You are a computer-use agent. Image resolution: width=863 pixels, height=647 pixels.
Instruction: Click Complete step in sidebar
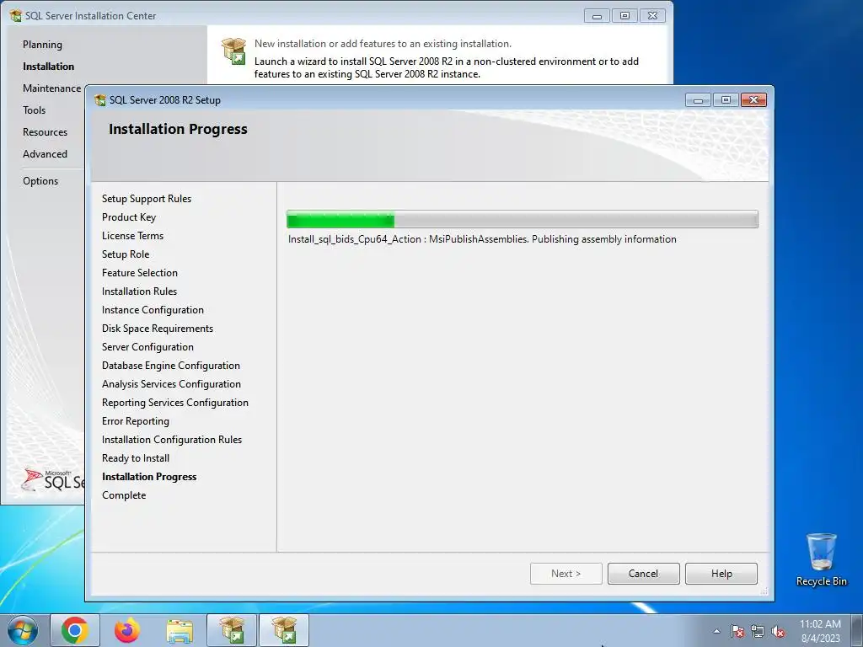tap(124, 495)
